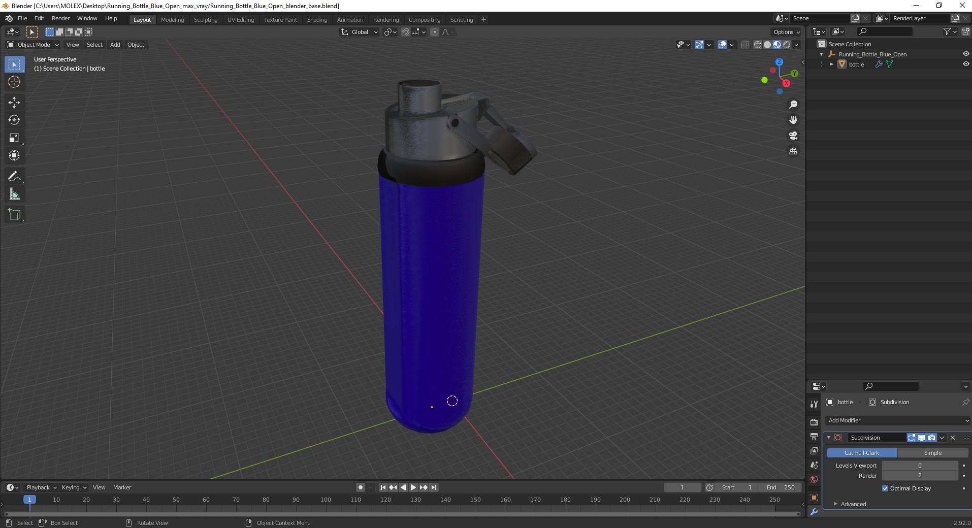Image resolution: width=972 pixels, height=528 pixels.
Task: Toggle camera view icon
Action: pyautogui.click(x=793, y=136)
